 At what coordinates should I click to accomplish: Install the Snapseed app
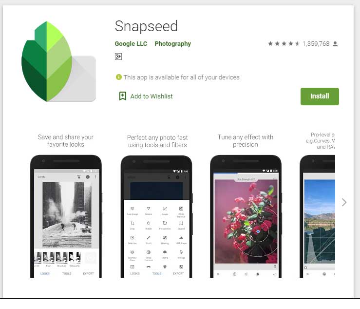(x=320, y=97)
